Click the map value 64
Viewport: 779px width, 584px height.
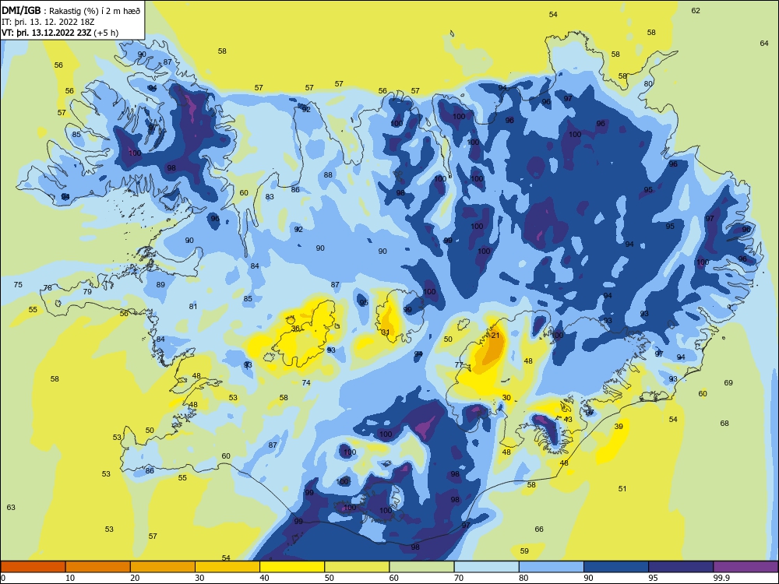(x=764, y=43)
